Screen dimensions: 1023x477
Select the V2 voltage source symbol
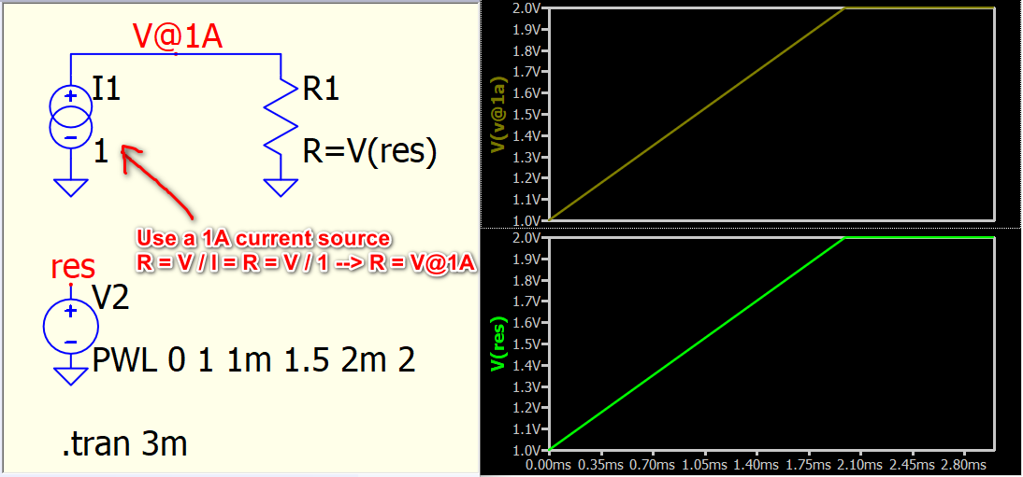click(x=70, y=326)
